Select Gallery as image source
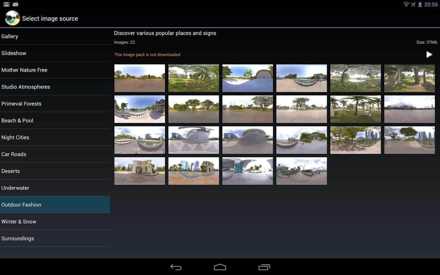 point(55,36)
